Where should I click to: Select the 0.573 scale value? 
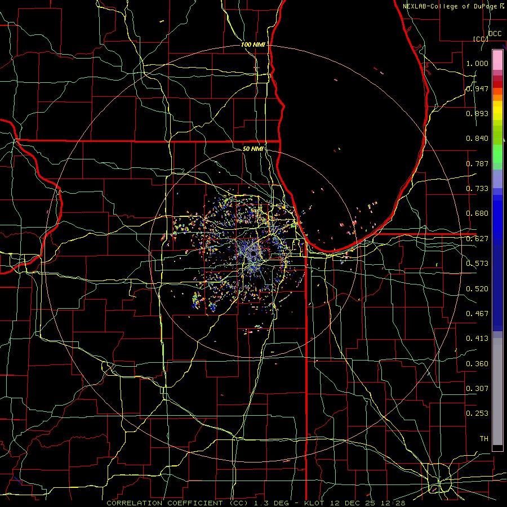coord(477,264)
